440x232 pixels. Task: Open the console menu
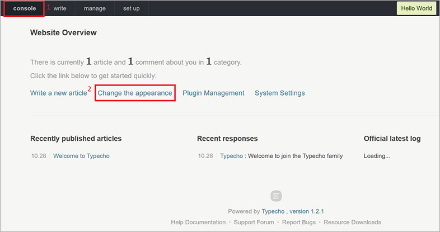[25, 8]
